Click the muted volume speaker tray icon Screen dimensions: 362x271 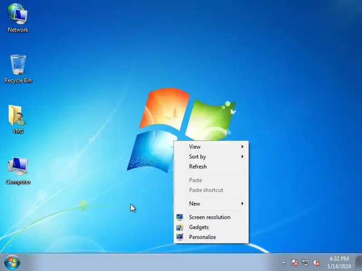(316, 262)
